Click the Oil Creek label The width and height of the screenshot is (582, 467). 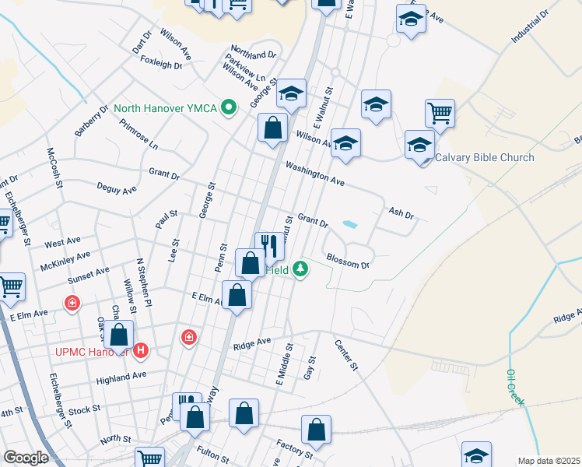click(516, 388)
